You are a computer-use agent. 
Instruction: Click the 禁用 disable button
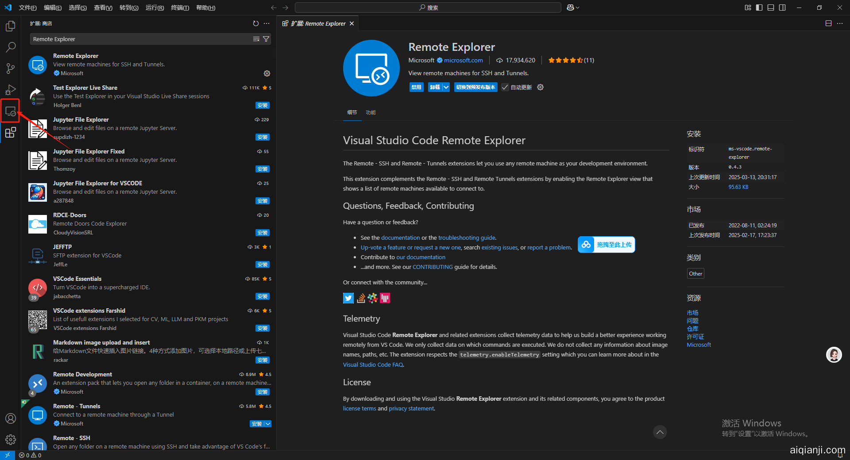416,87
